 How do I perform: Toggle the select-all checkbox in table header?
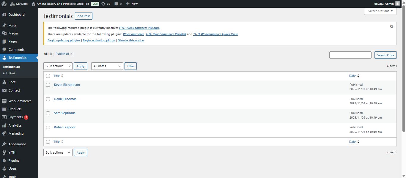48,76
